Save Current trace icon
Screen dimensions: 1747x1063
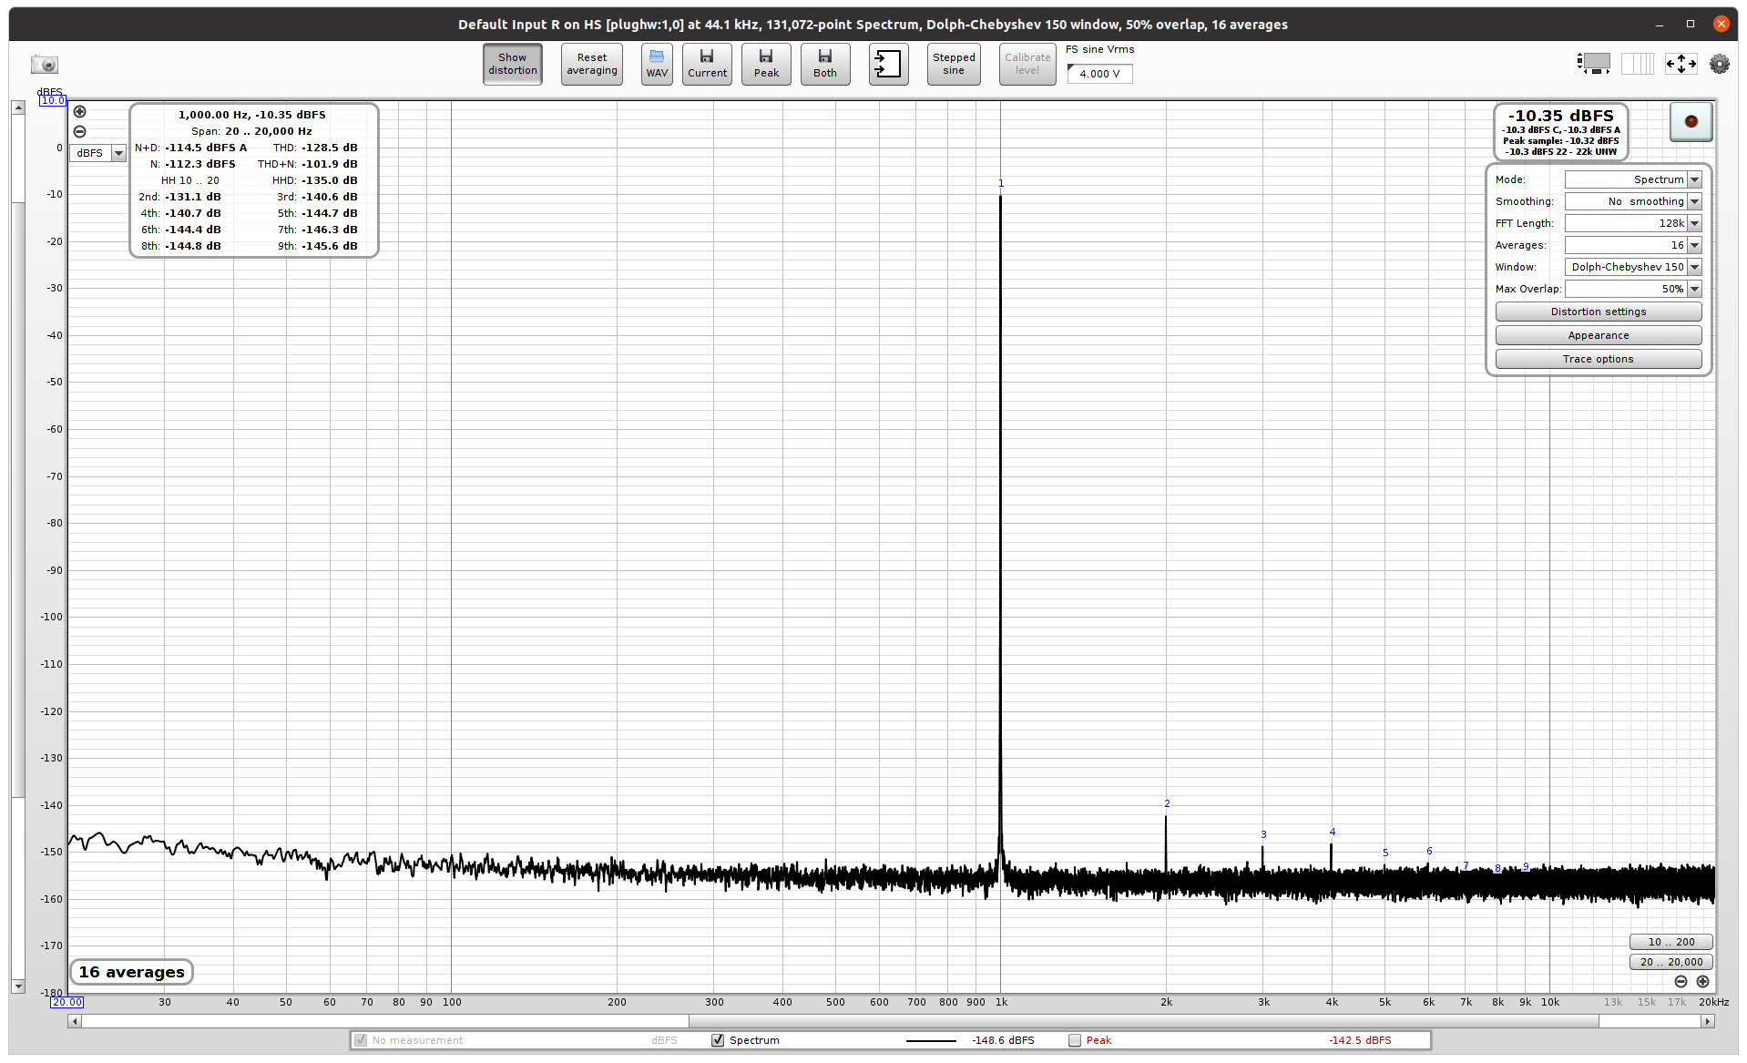[x=707, y=64]
